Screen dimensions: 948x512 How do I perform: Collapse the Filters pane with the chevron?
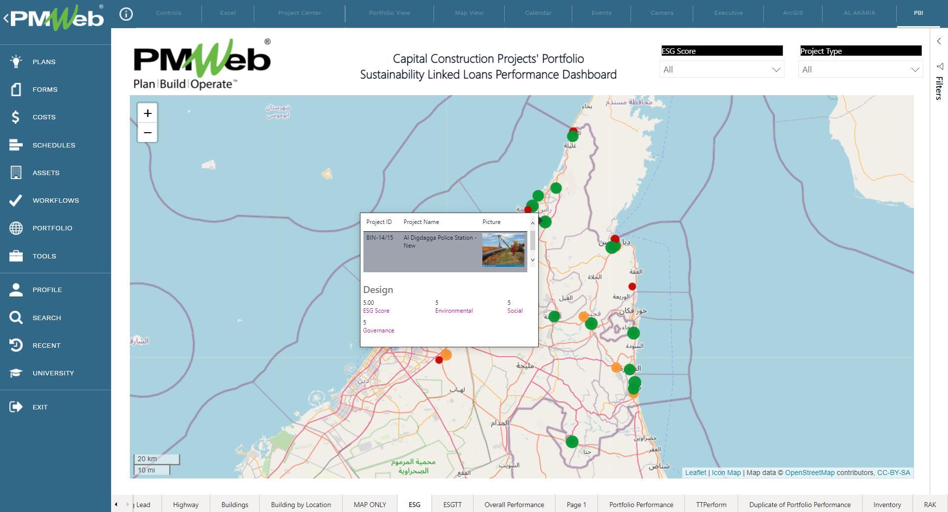939,41
